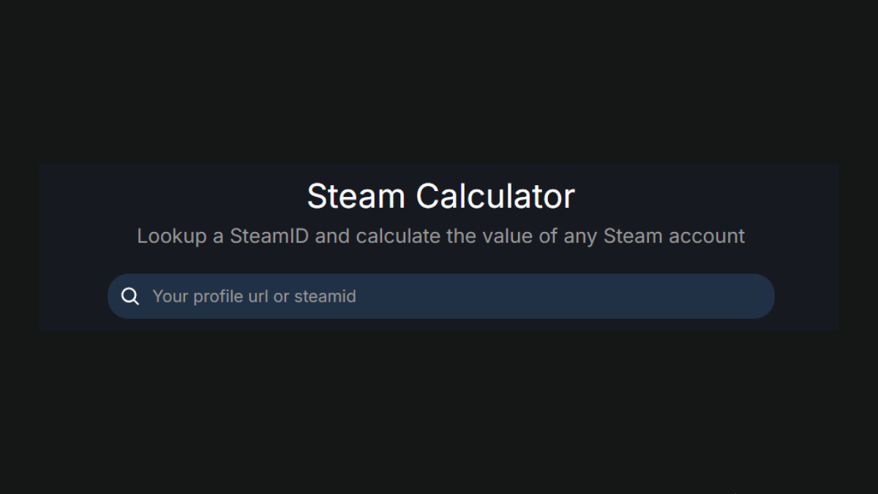The width and height of the screenshot is (878, 494).
Task: Click the Steam Calculator heading
Action: pyautogui.click(x=440, y=196)
